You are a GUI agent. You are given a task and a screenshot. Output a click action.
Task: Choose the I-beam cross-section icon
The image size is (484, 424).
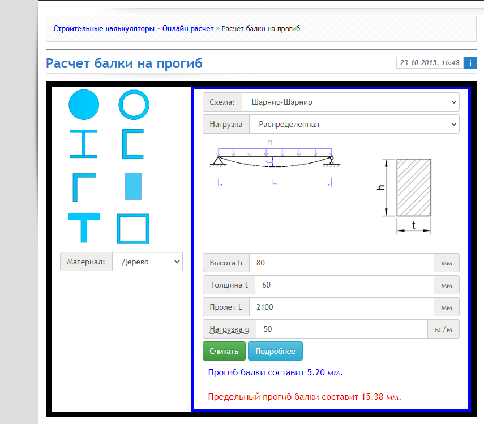[x=84, y=144]
